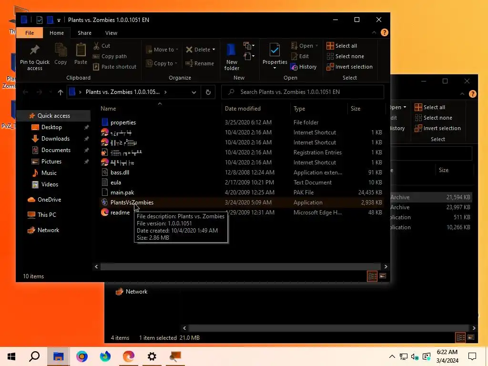Click the Help question mark icon
This screenshot has height=366, width=488.
385,32
